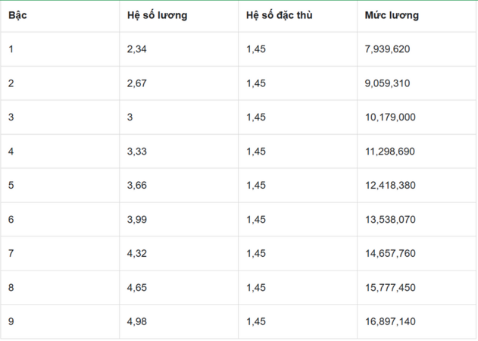Click coefficient 2,34 in row 1
Viewport: 478px width, 341px height.
(137, 49)
